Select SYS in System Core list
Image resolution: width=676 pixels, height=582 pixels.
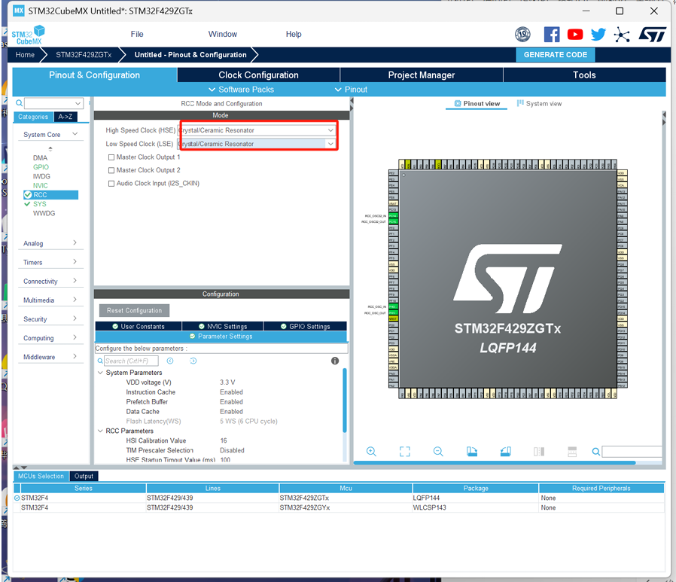pos(40,204)
